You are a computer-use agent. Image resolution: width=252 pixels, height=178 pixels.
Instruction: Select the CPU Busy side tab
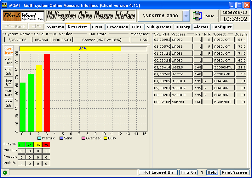(x=9, y=51)
